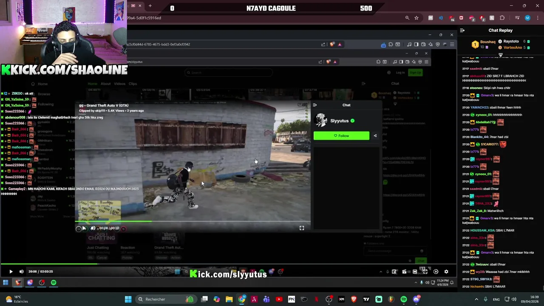
Task: Expand the chat leaderboard chevron
Action: [x=501, y=55]
